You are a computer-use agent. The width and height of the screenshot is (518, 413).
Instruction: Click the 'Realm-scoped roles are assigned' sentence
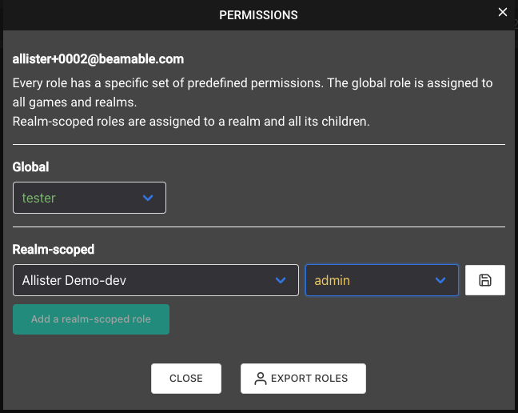pyautogui.click(x=191, y=122)
